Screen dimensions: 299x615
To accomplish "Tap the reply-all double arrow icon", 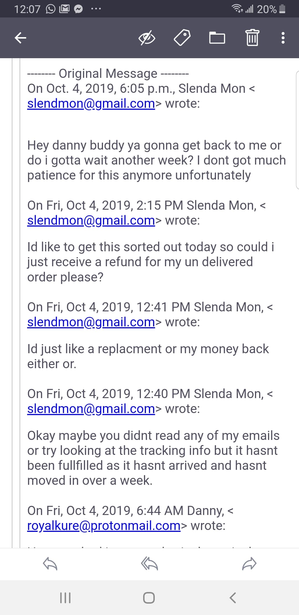I will click(149, 564).
